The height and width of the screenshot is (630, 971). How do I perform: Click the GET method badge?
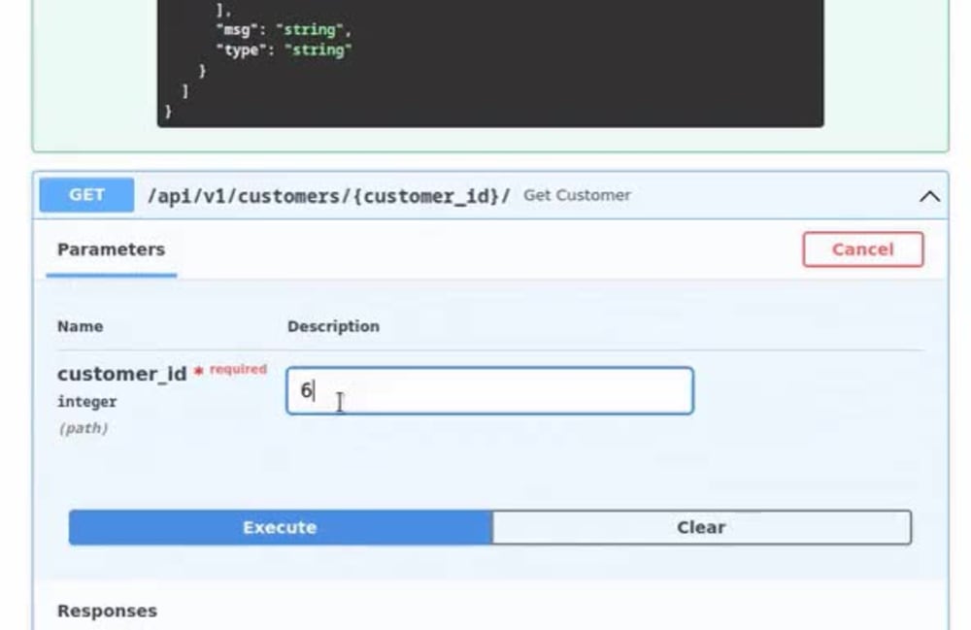(84, 194)
